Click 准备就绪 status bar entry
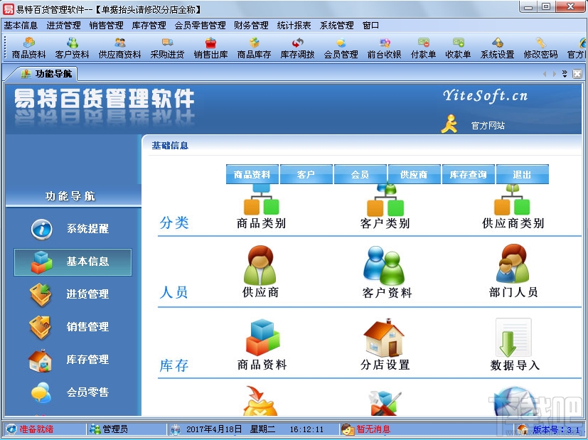 (36, 429)
